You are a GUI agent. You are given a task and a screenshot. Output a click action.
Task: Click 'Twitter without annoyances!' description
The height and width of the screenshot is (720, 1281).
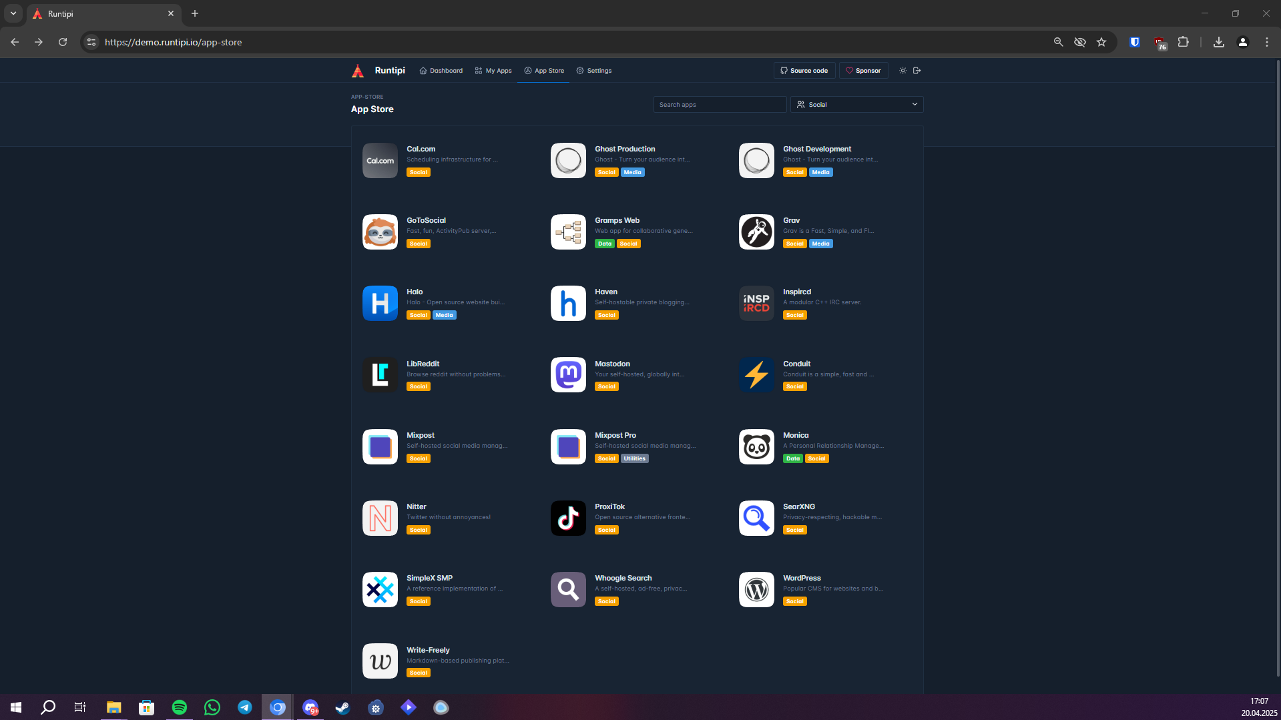[x=448, y=517]
